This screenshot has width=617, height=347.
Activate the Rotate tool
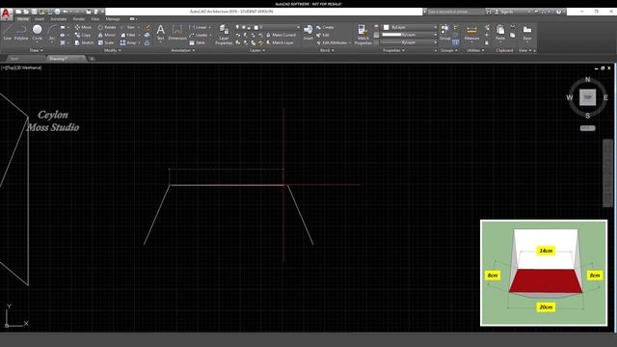click(107, 27)
